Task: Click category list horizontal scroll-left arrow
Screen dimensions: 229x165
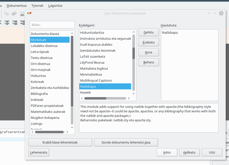Action: pos(33,132)
